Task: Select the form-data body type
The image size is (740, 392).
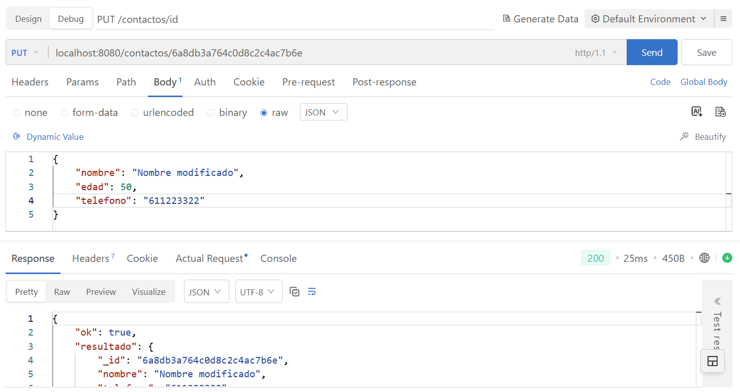Action: 89,112
